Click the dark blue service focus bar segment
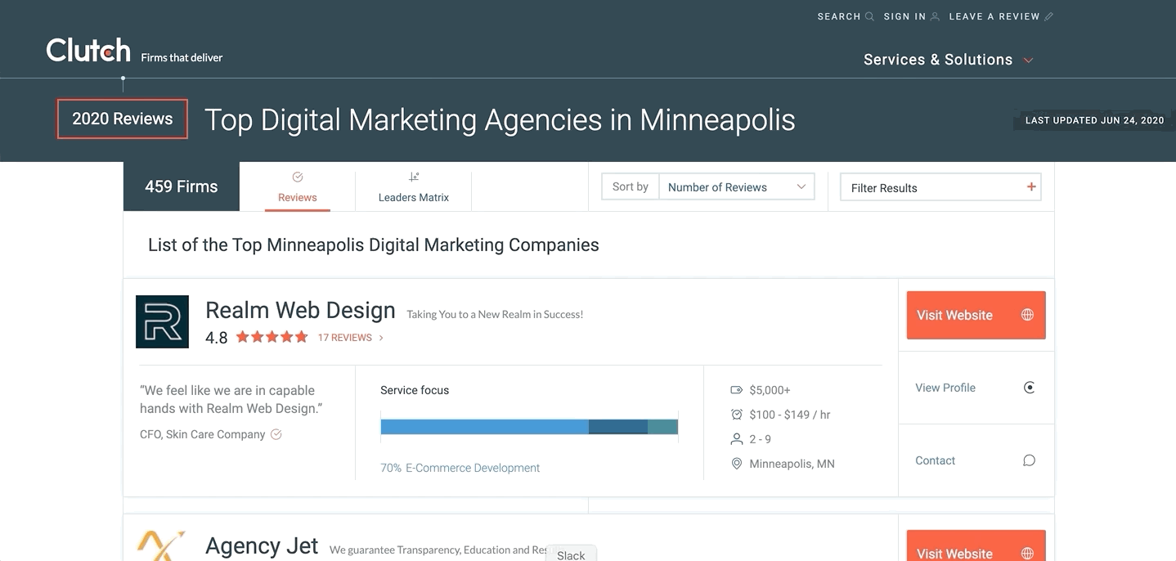Image resolution: width=1176 pixels, height=561 pixels. click(618, 426)
